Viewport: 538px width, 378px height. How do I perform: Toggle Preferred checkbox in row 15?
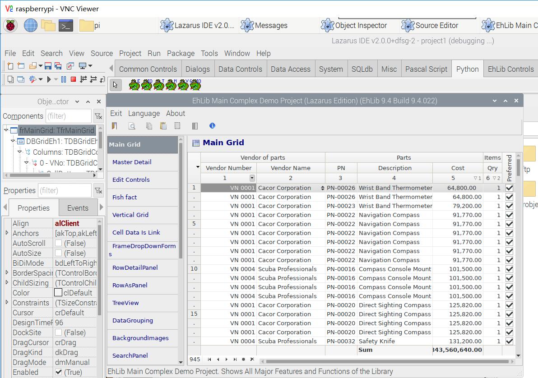coord(510,314)
